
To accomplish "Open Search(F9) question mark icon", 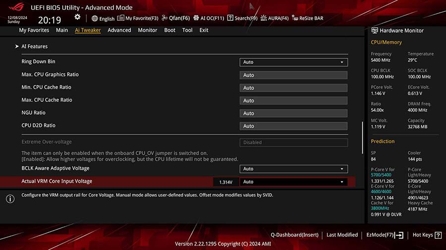I will coord(230,18).
